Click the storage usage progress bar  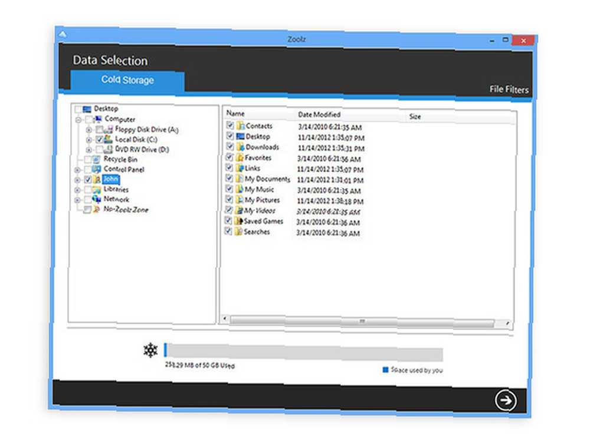pyautogui.click(x=303, y=352)
